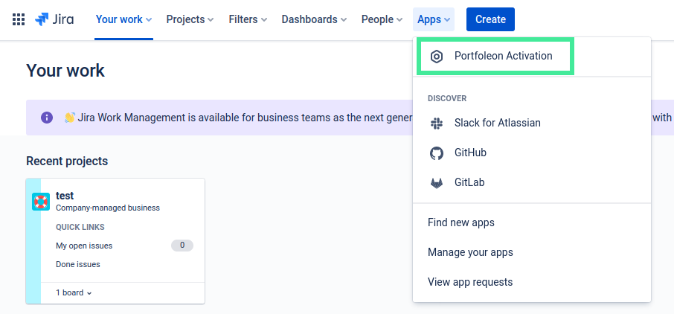Open Find new apps
The image size is (674, 314).
click(532, 222)
